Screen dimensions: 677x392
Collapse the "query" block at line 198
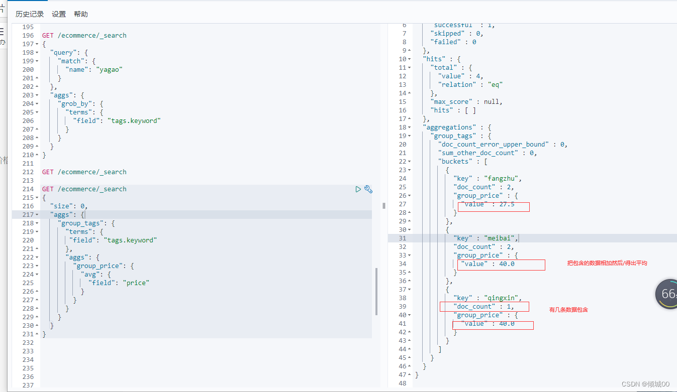point(37,53)
